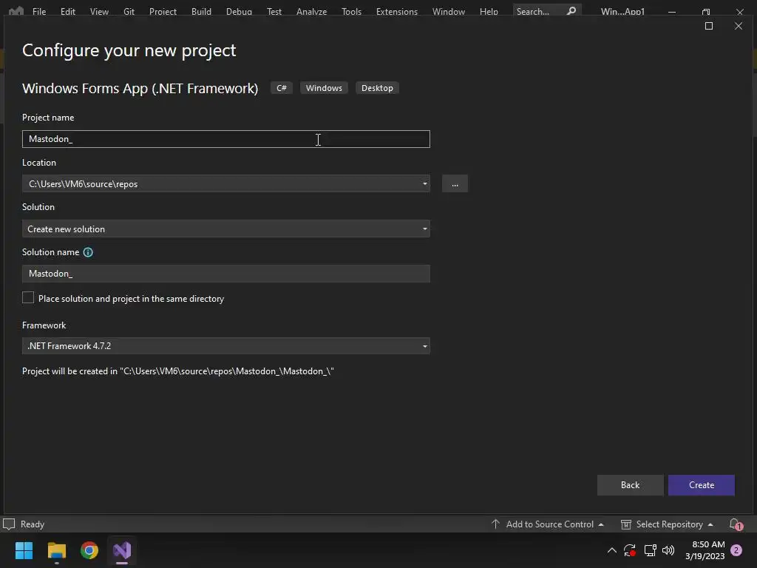Open the Help menu
757x568 pixels.
(x=489, y=11)
